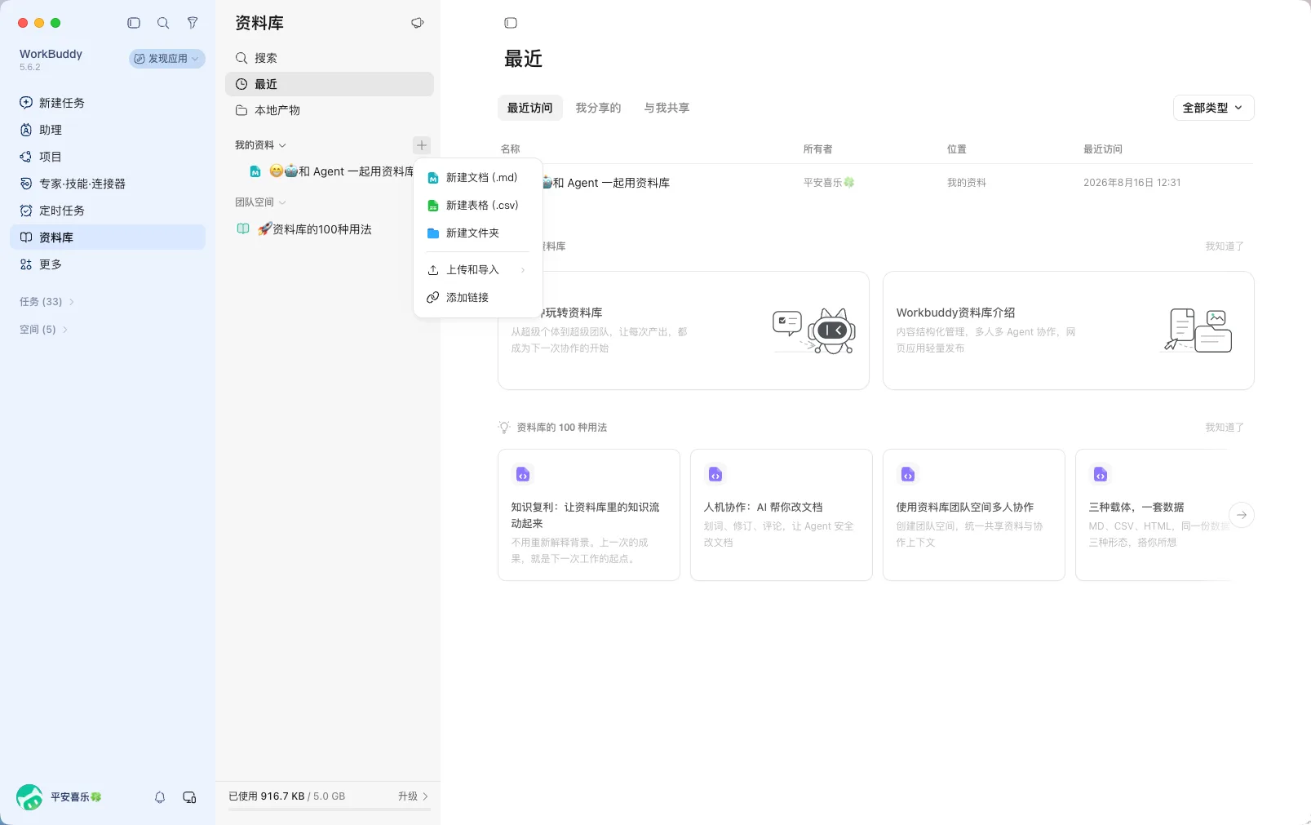Image resolution: width=1311 pixels, height=825 pixels.
Task: Open 定时任务 in the sidebar
Action: pyautogui.click(x=108, y=211)
